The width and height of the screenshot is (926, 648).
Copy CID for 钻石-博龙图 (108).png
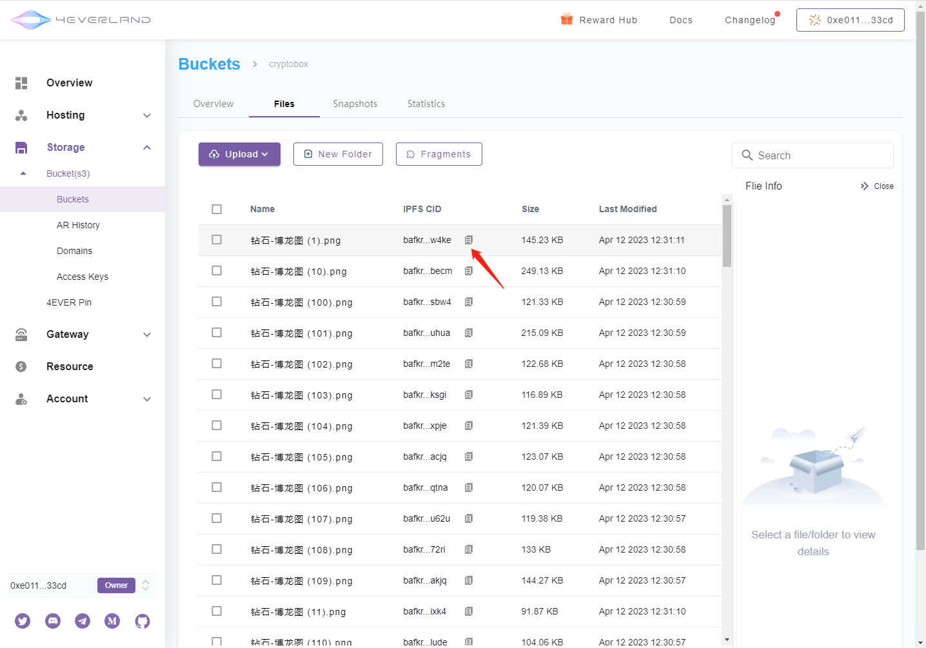tap(469, 549)
